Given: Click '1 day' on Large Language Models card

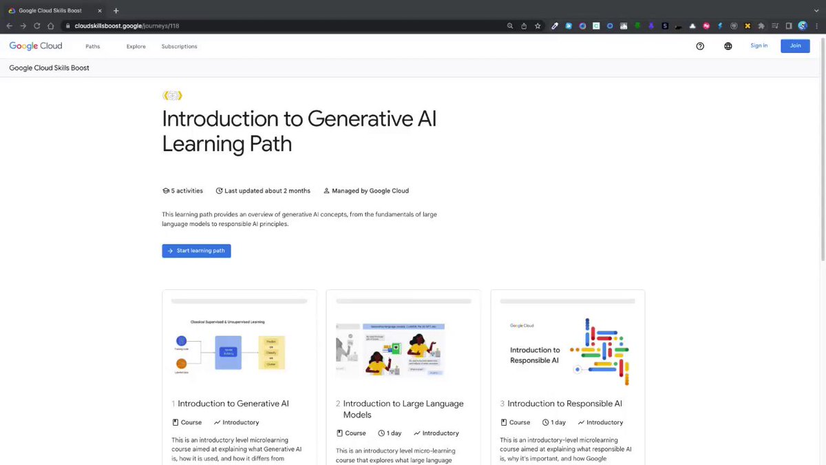Looking at the screenshot, I should click(x=394, y=433).
